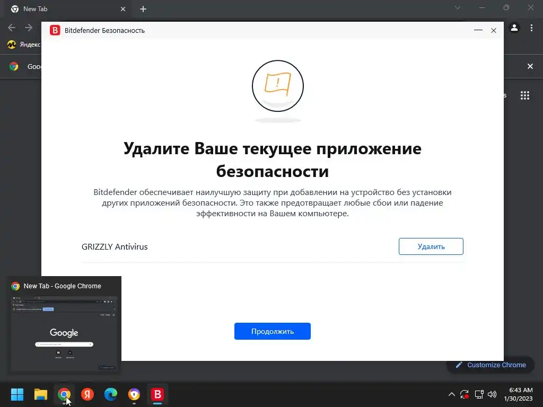Open Chrome profile avatar menu
Image resolution: width=543 pixels, height=407 pixels.
coord(514,28)
